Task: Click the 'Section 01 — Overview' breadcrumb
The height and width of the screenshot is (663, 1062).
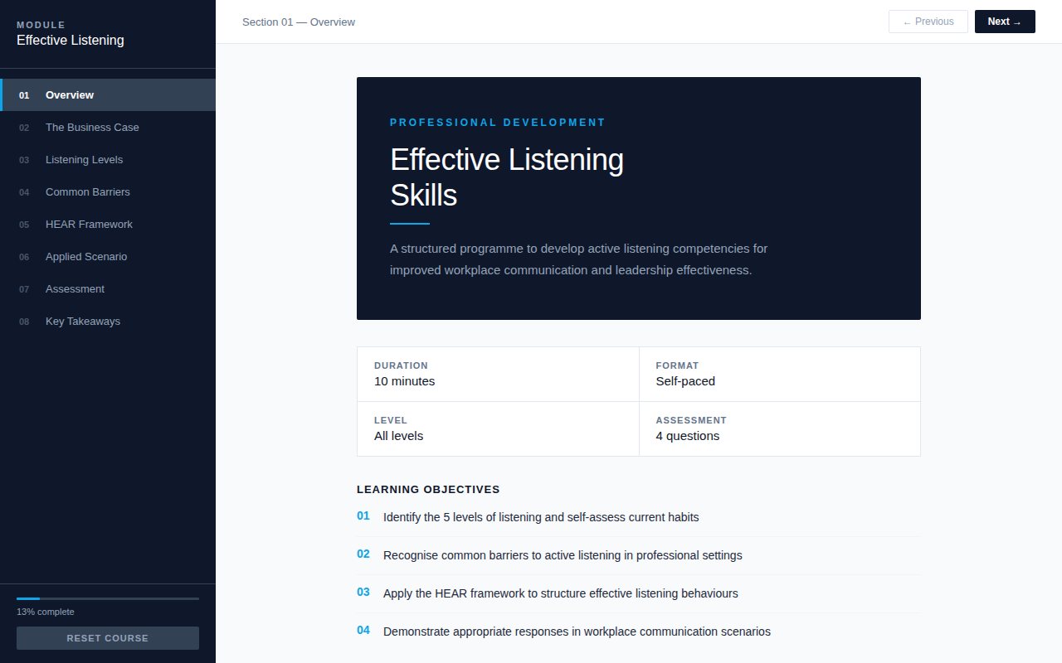Action: [299, 22]
